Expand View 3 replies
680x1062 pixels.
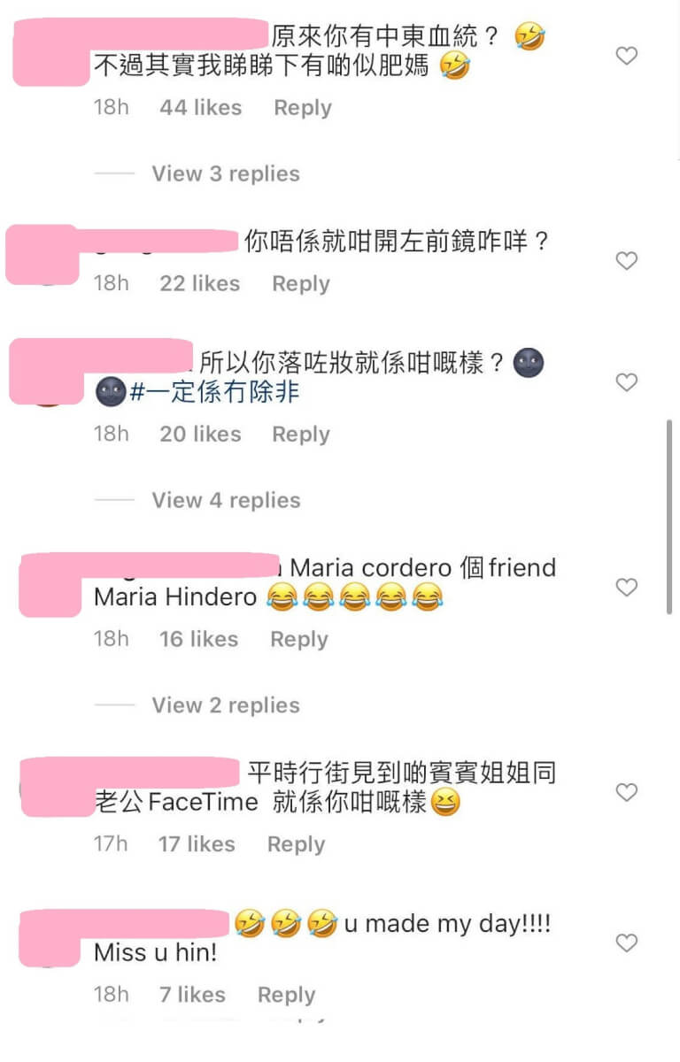[x=226, y=173]
